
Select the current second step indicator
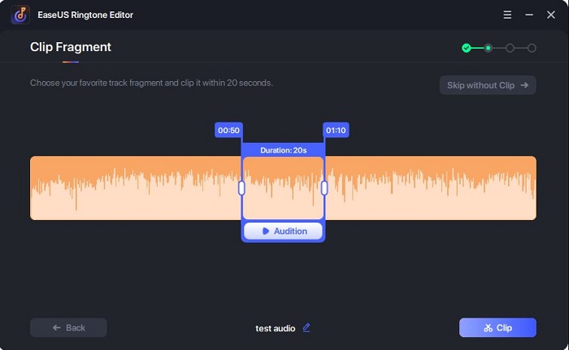point(488,48)
